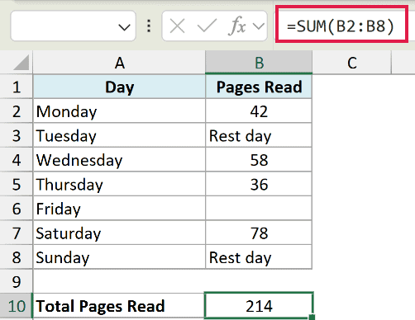Click Sunday's 'Rest day' cell
Screen dimensions: 415x320
point(259,257)
